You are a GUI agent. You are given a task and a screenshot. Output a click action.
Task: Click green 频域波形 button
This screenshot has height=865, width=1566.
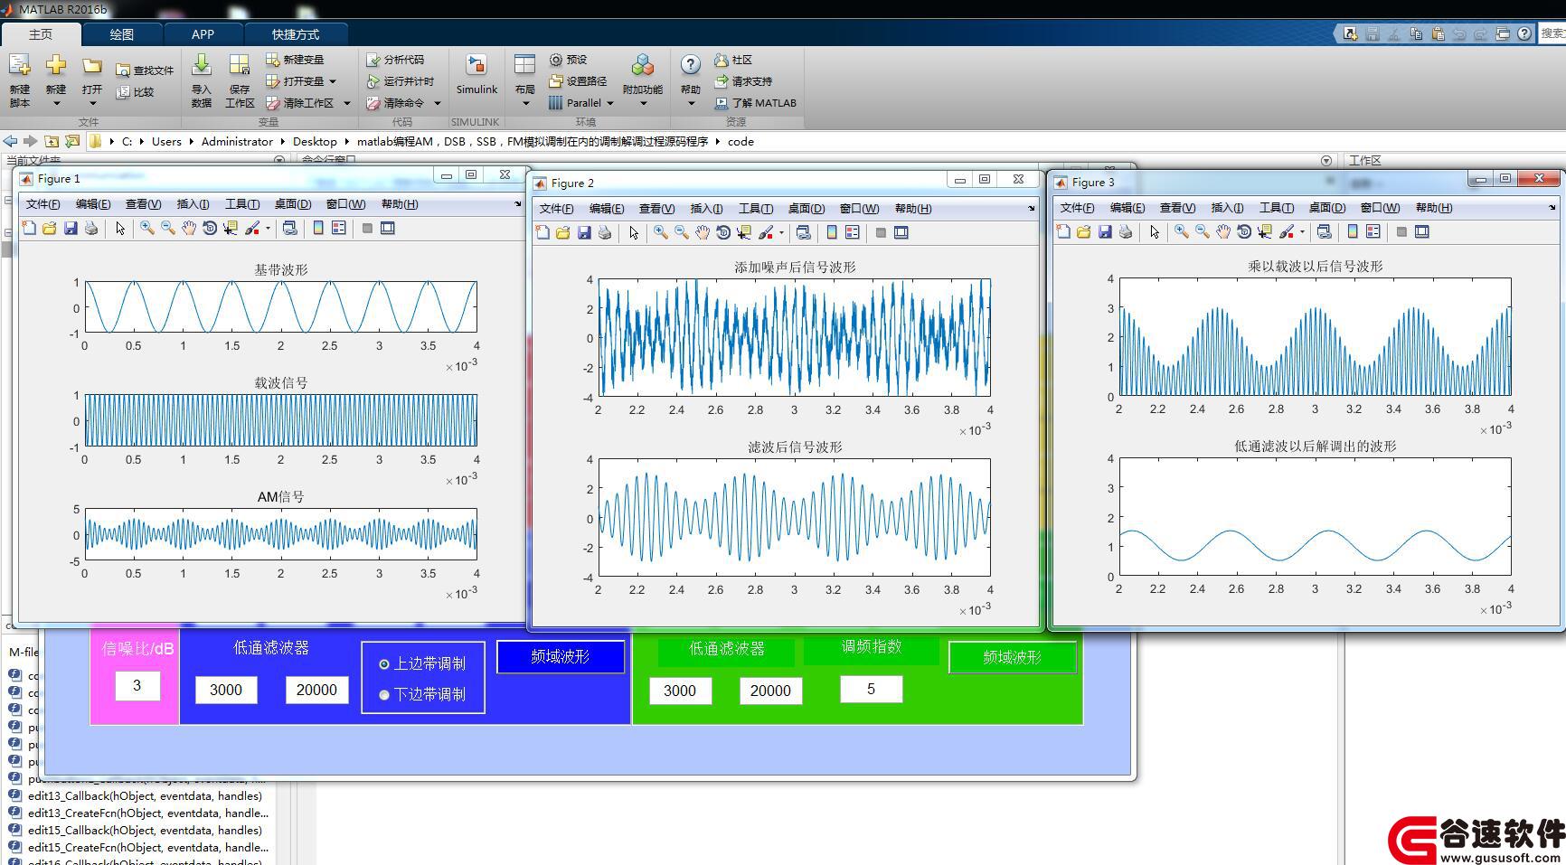point(1013,658)
